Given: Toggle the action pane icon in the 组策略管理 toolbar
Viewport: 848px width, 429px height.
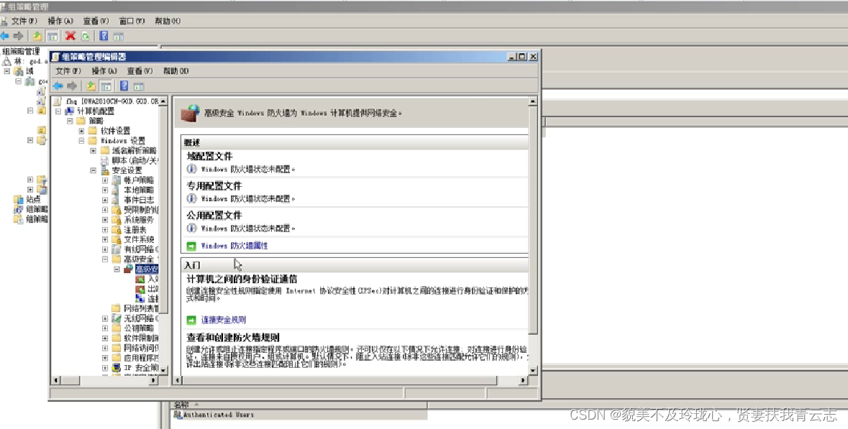Looking at the screenshot, I should 119,36.
